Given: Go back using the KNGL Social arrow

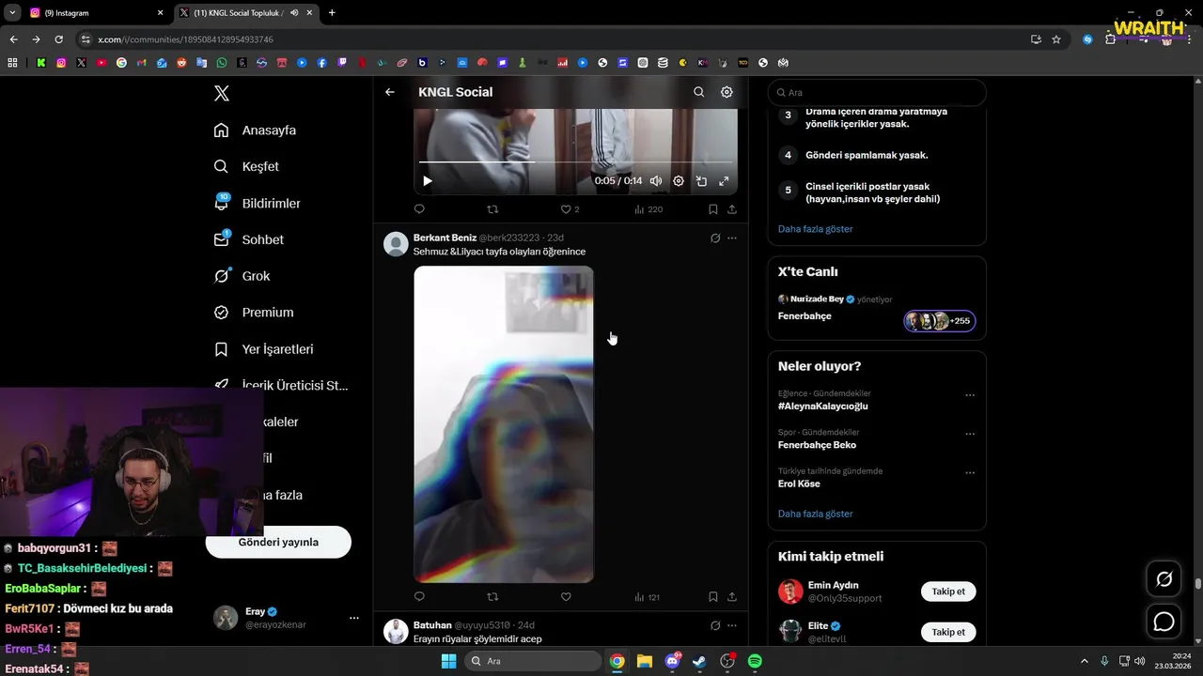Looking at the screenshot, I should (x=390, y=92).
